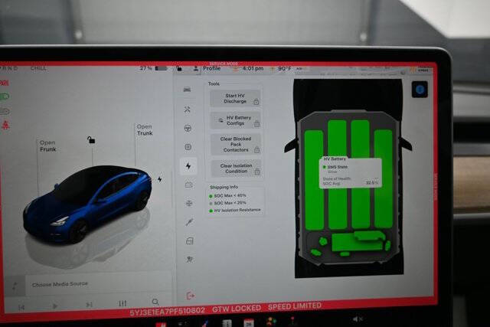Screen dimensions: 490x327
Task: Clear Isolation Condition
Action: pos(237,168)
